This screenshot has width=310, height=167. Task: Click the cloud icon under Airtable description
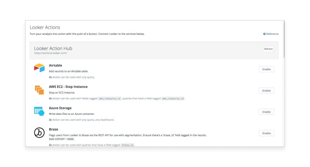pos(50,77)
